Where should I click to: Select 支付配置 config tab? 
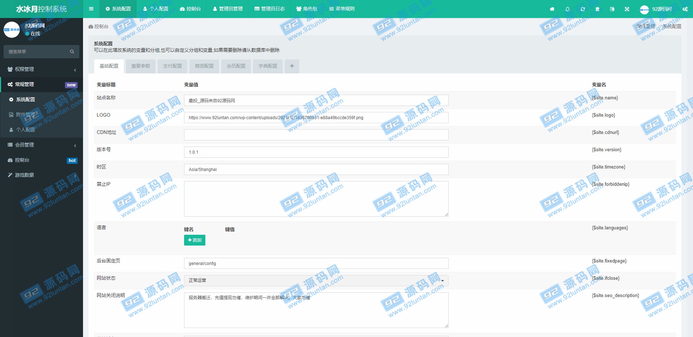click(x=173, y=66)
